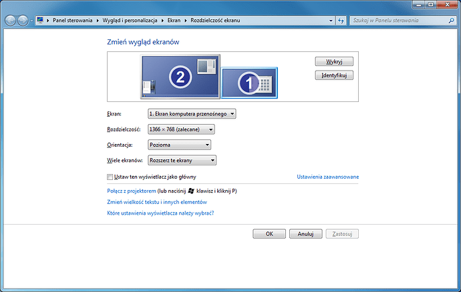
Task: Open the Ekran display selection dropdown
Action: 192,114
